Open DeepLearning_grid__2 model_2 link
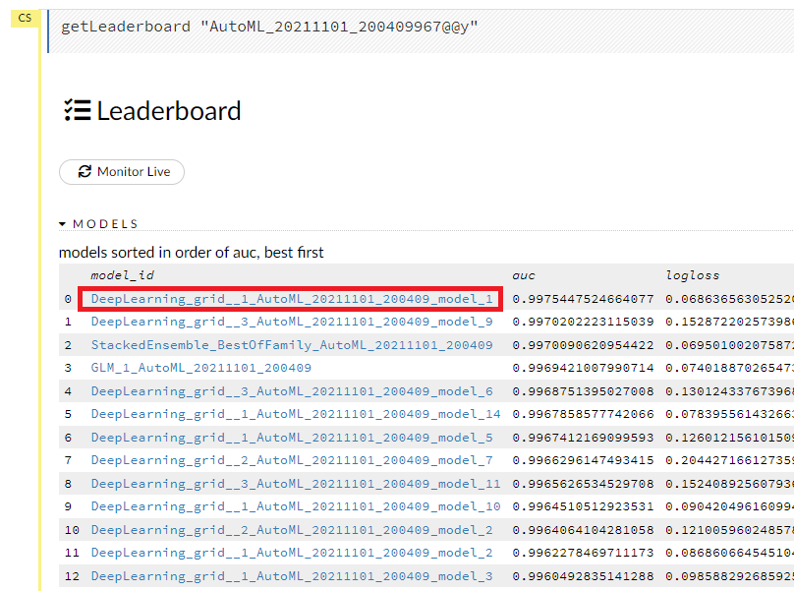794x591 pixels. pyautogui.click(x=292, y=530)
